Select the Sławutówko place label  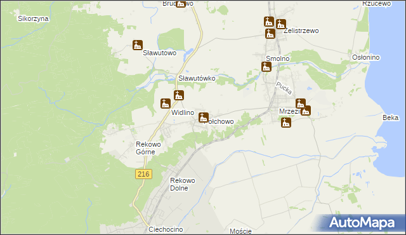click(x=197, y=78)
